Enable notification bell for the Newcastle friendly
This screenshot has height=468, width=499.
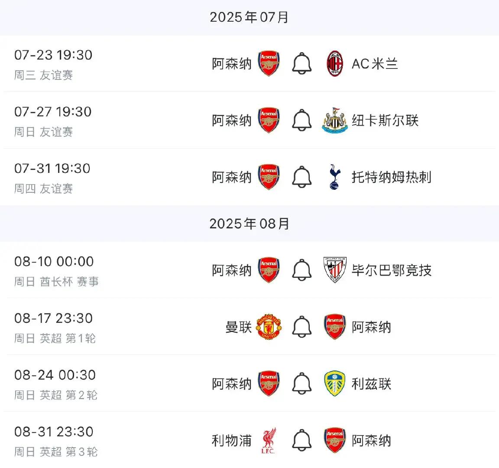click(301, 120)
